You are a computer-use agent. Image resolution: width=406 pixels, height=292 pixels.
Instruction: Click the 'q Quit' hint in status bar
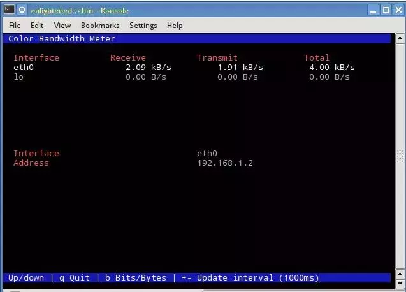click(x=75, y=278)
